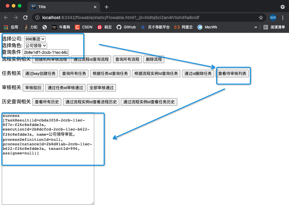Close the Title tab
This screenshot has height=209, width=289.
point(95,7)
